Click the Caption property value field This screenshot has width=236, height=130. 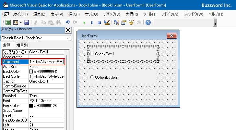click(46, 81)
